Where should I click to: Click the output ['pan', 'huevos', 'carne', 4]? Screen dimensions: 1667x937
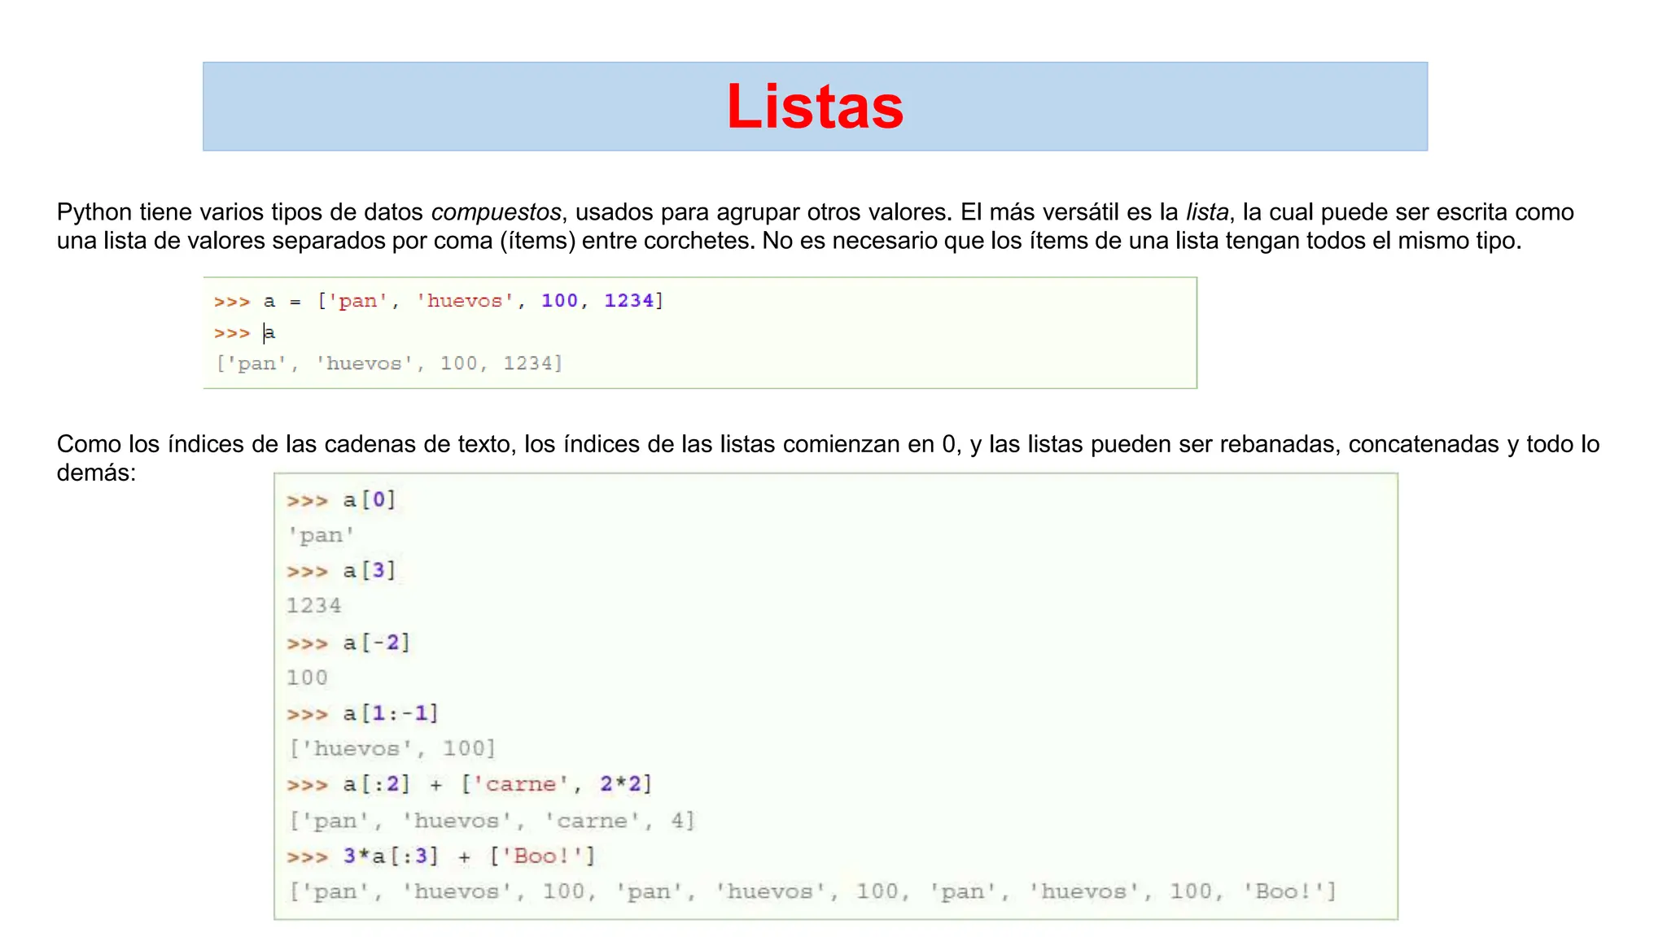pyautogui.click(x=492, y=821)
